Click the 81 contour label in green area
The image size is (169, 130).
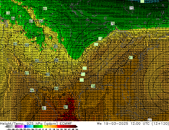pyautogui.click(x=45, y=8)
